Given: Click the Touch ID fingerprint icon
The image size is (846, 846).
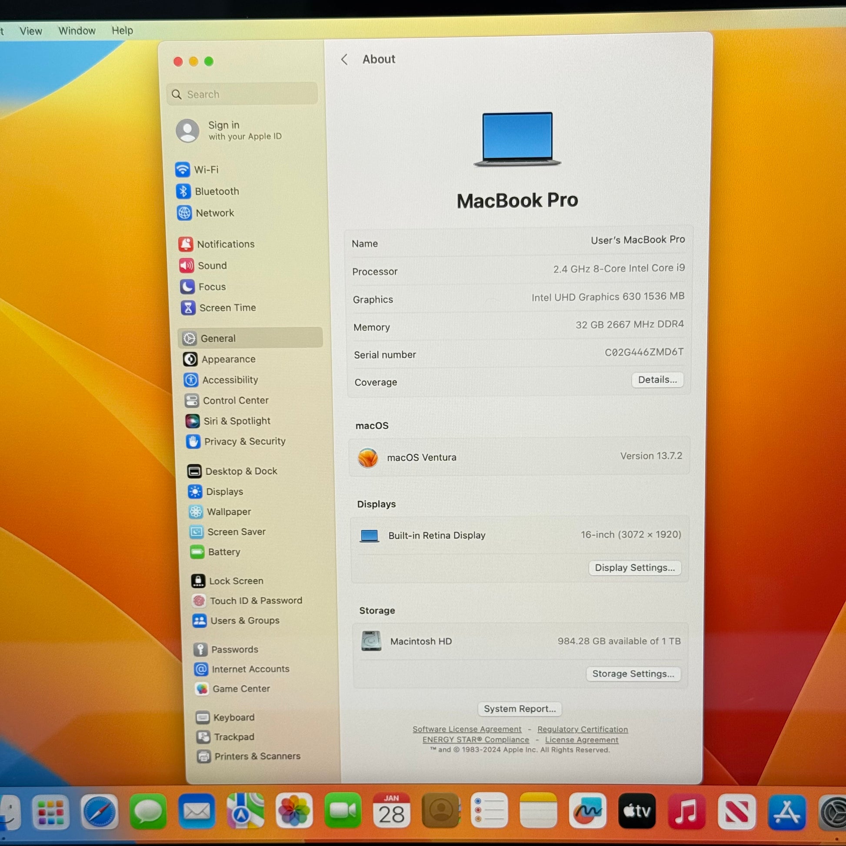Looking at the screenshot, I should point(199,601).
